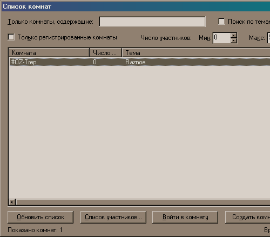Click the horizontal scrollbar's left arrow

pos(12,202)
